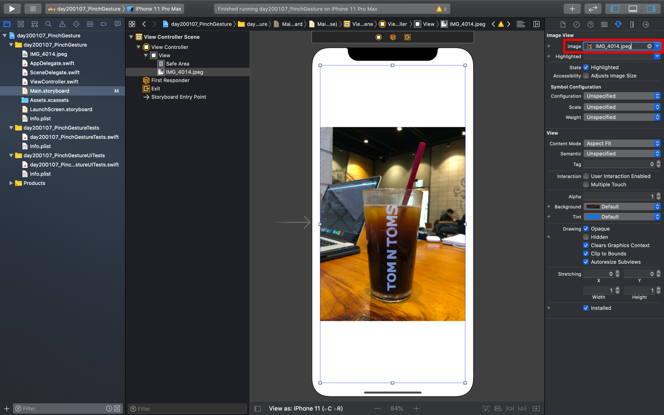Open the Tint color swatch

(593, 217)
